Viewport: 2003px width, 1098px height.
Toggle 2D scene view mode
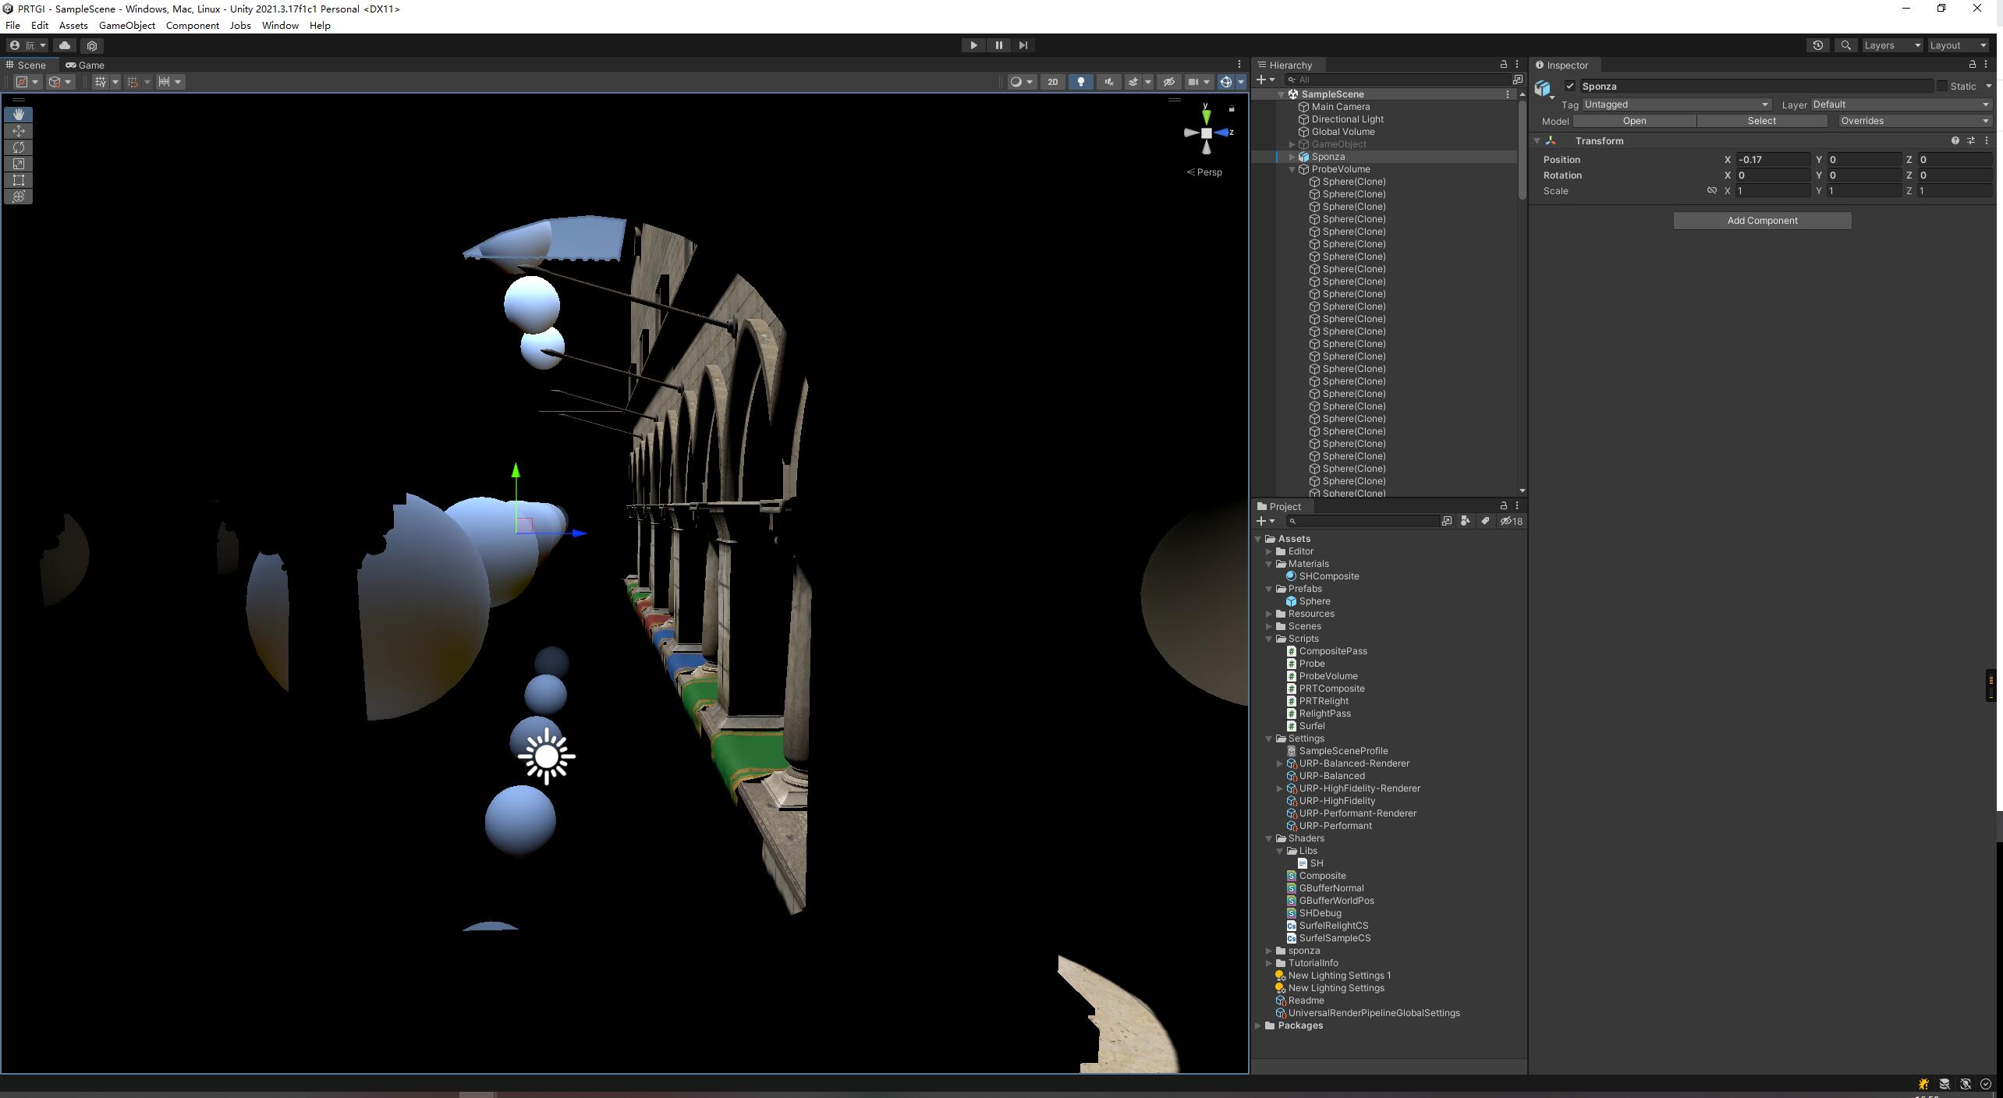pos(1052,82)
